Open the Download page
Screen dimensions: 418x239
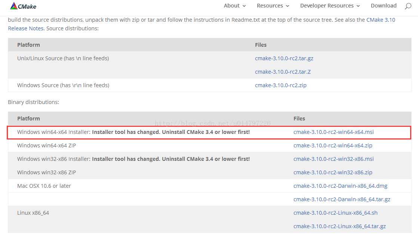tap(384, 6)
